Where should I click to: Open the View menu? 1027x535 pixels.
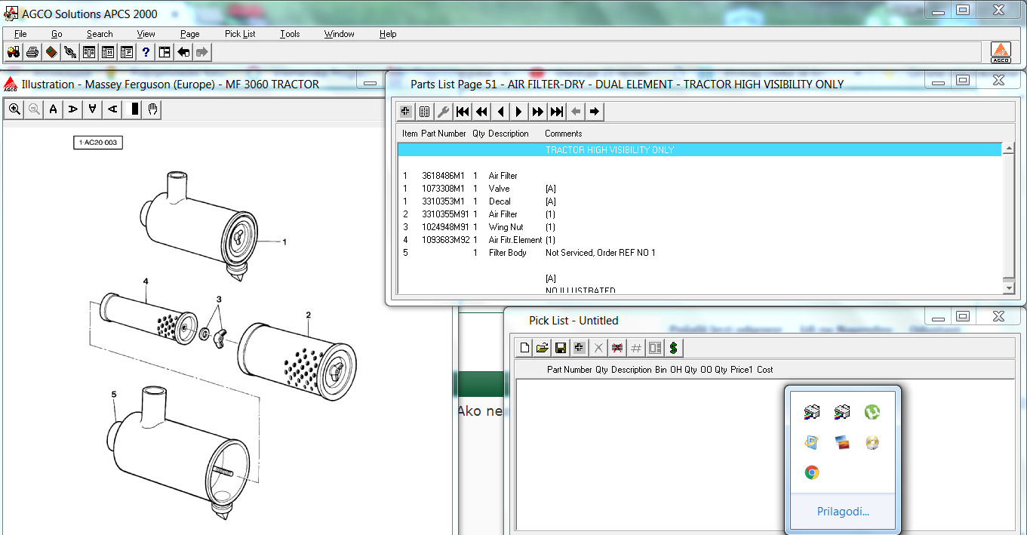[146, 34]
